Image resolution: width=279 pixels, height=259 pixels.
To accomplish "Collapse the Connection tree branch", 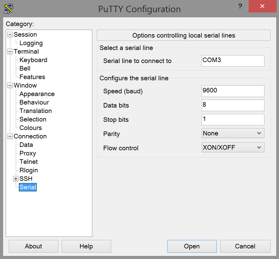I will 10,136.
